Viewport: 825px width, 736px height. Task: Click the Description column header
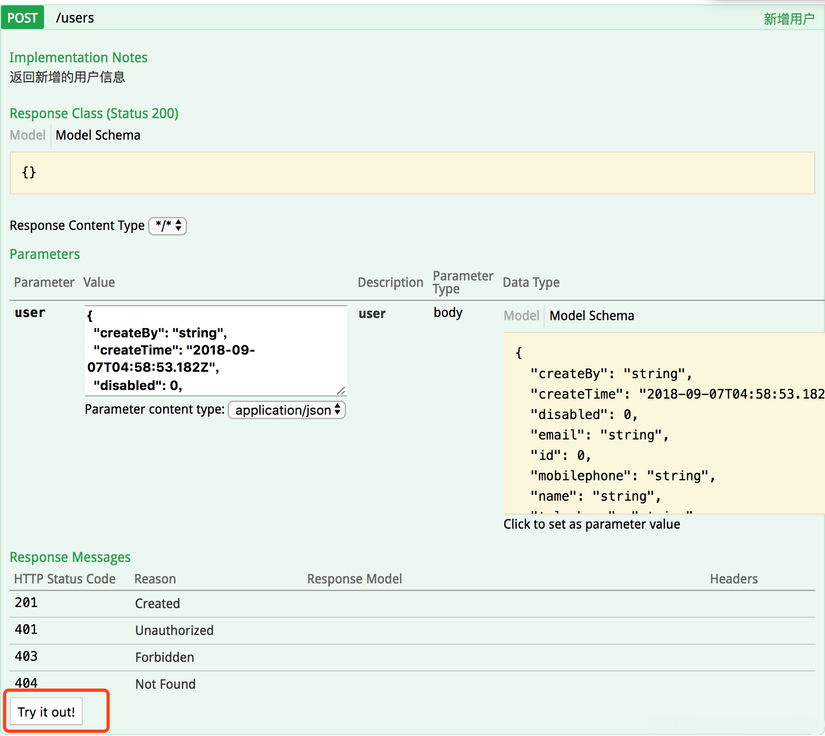coord(390,283)
